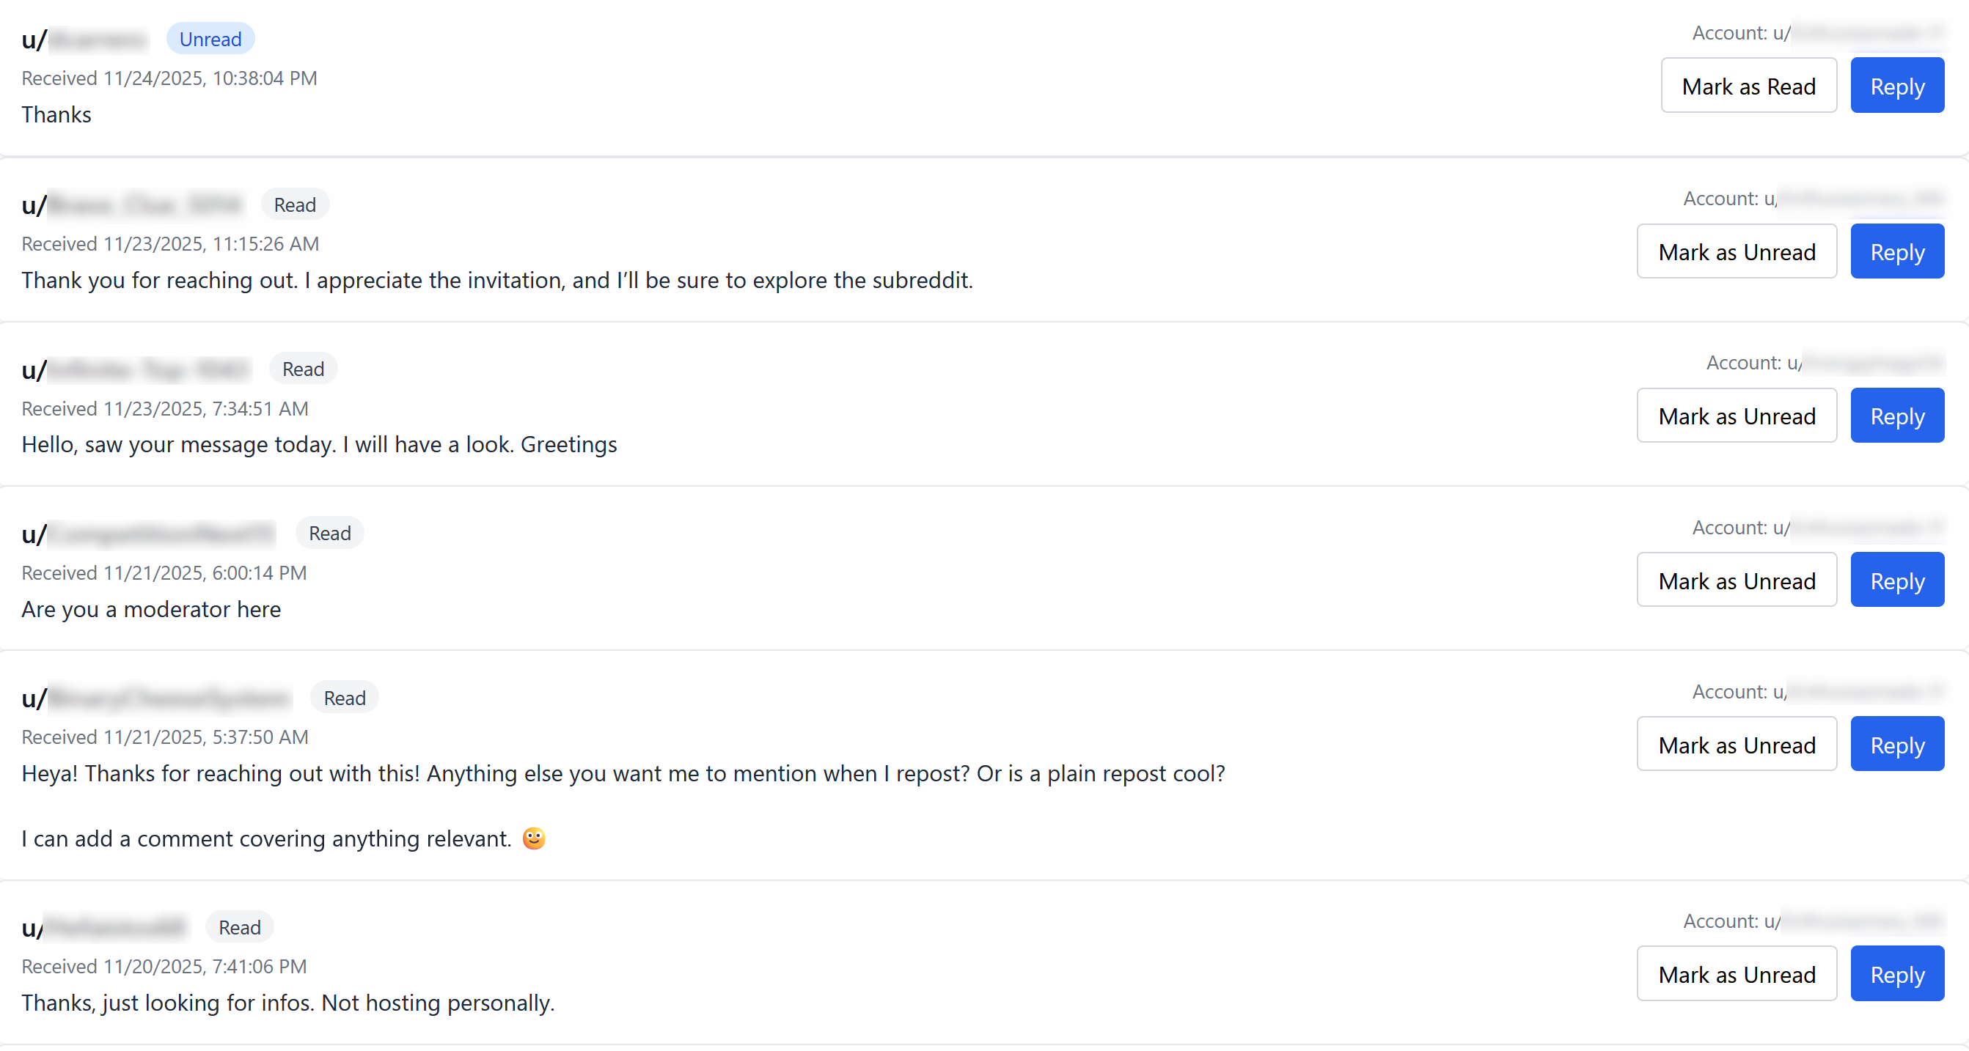Click the Read badge on the 7:41:06 PM message

pos(239,927)
